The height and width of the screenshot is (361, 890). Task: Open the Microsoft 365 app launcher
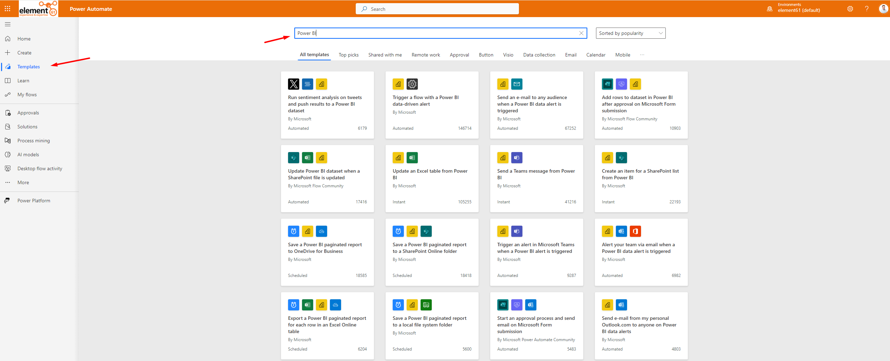pos(7,8)
